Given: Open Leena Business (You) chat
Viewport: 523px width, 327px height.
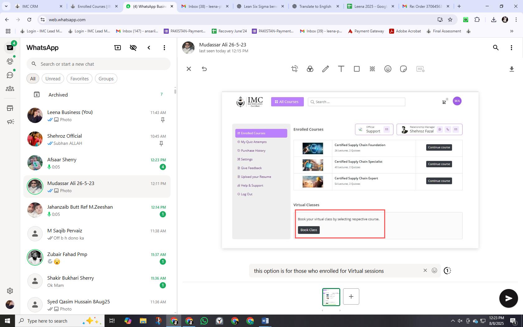Looking at the screenshot, I should coord(97,116).
